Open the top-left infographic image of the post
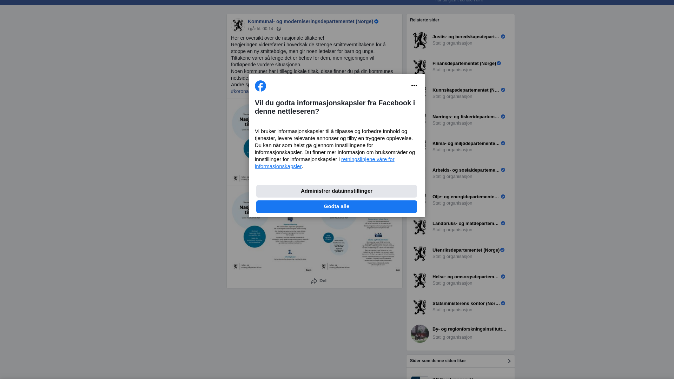 pyautogui.click(x=238, y=142)
